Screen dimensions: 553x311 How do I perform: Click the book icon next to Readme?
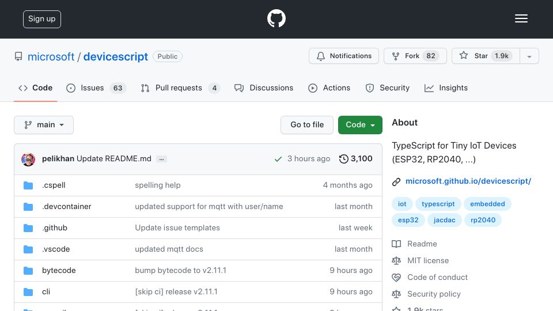pos(396,244)
